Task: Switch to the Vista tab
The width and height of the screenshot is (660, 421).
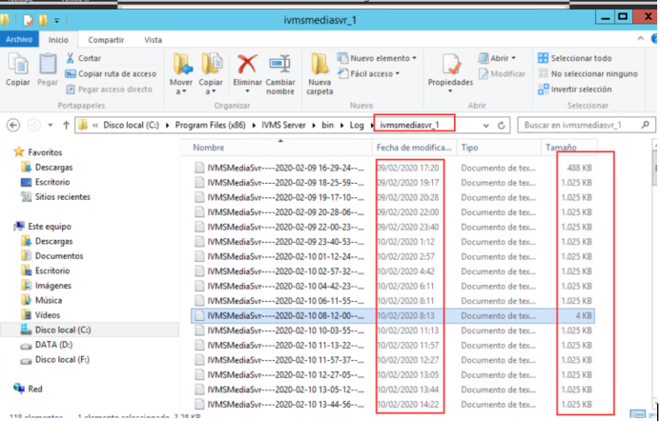Action: (153, 39)
